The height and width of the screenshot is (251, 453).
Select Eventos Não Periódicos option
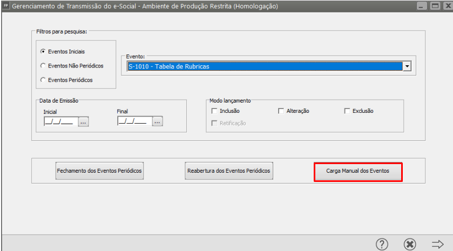click(x=43, y=66)
